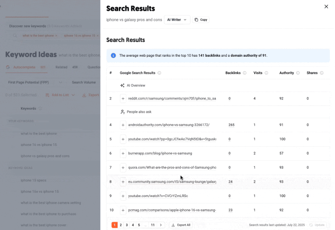Click the Backlinks info icon

[245, 73]
